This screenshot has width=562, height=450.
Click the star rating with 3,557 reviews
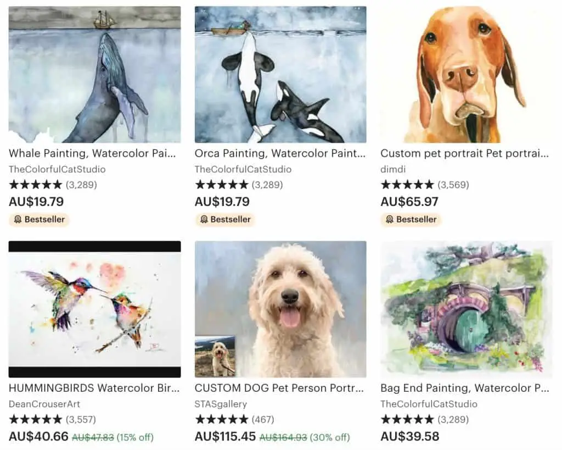pos(52,419)
